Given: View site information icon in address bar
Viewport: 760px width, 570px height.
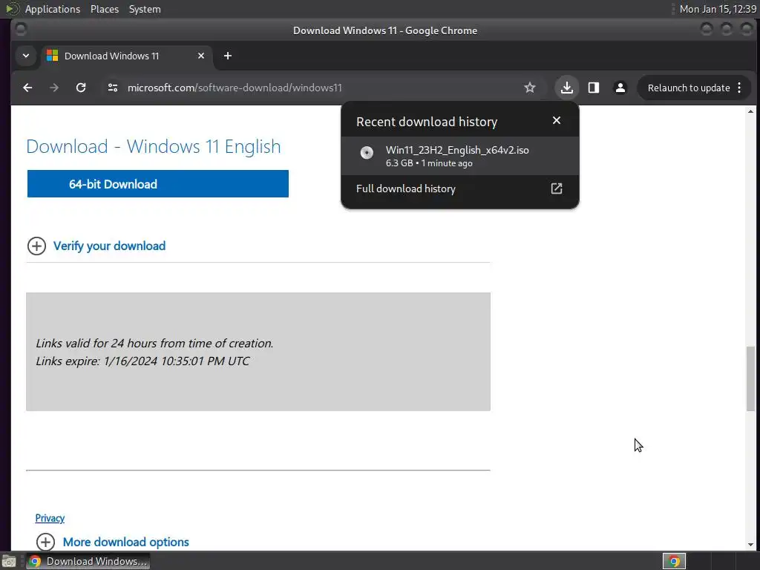Looking at the screenshot, I should click(x=113, y=88).
